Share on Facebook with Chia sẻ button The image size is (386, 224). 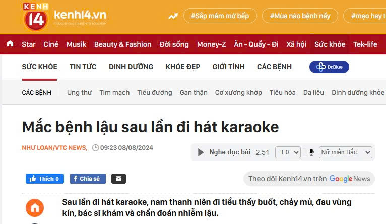88,179
